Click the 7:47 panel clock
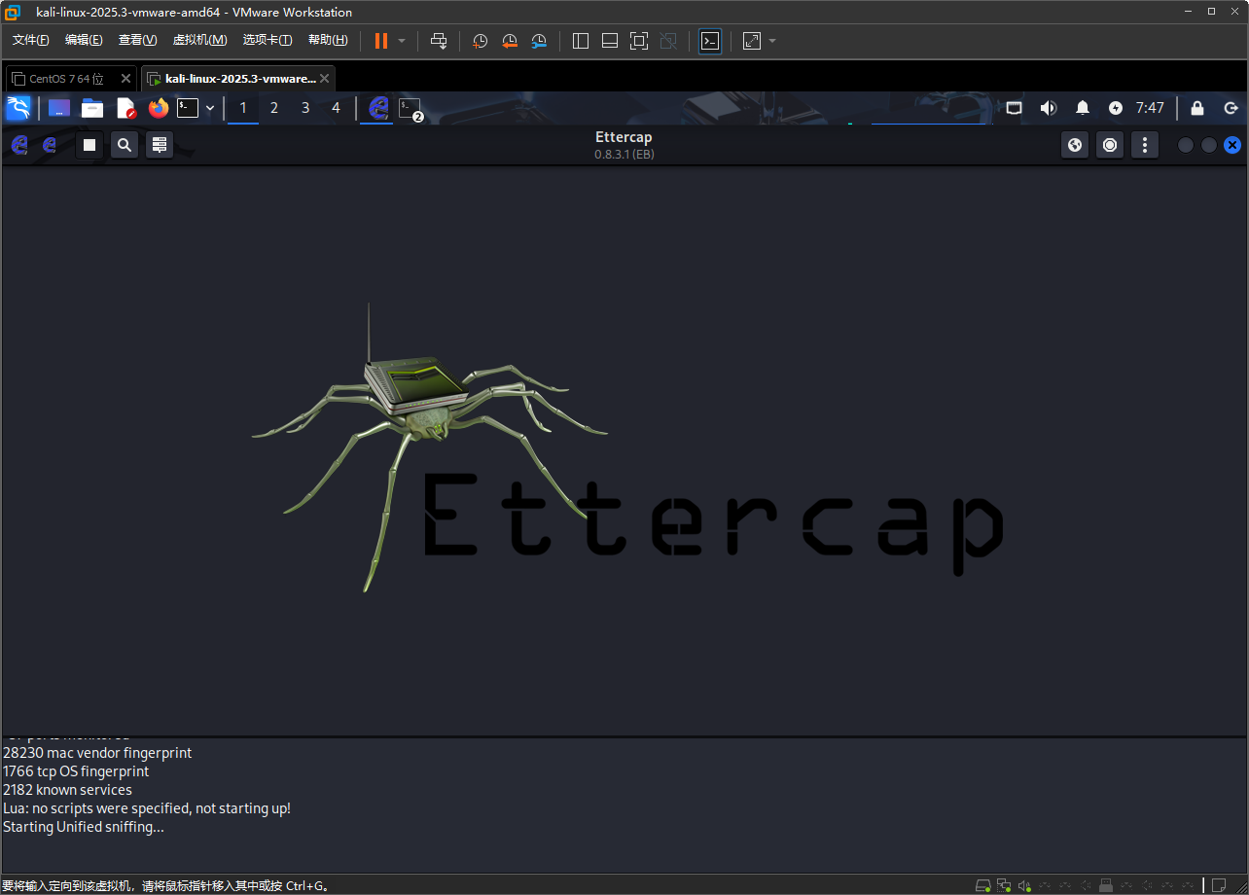Image resolution: width=1249 pixels, height=895 pixels. pyautogui.click(x=1150, y=108)
